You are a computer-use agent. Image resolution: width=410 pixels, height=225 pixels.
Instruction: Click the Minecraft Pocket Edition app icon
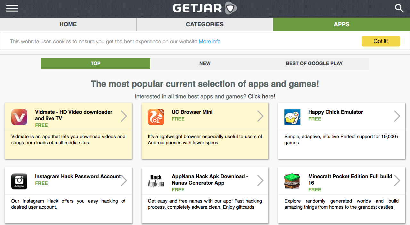[x=292, y=181]
